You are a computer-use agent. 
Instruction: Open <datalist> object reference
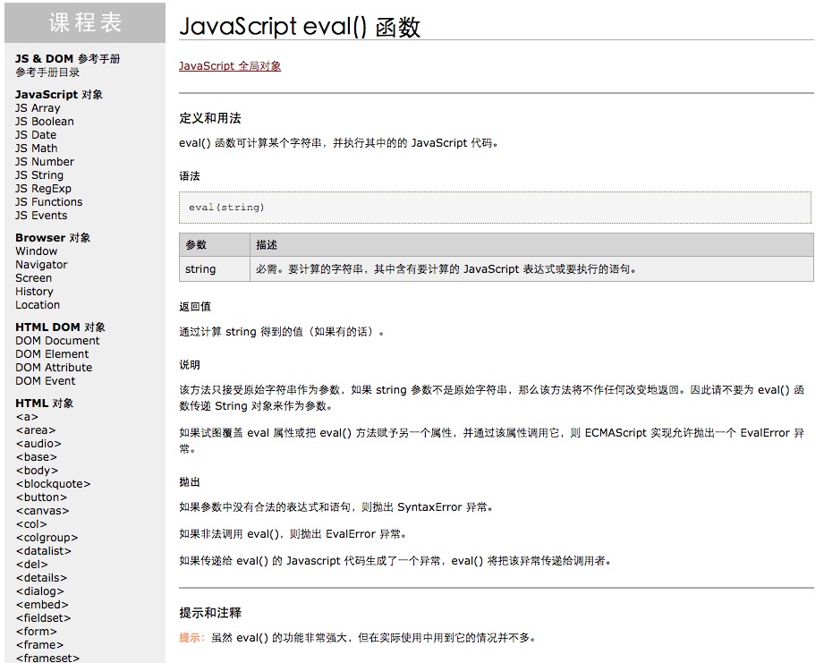(x=44, y=550)
